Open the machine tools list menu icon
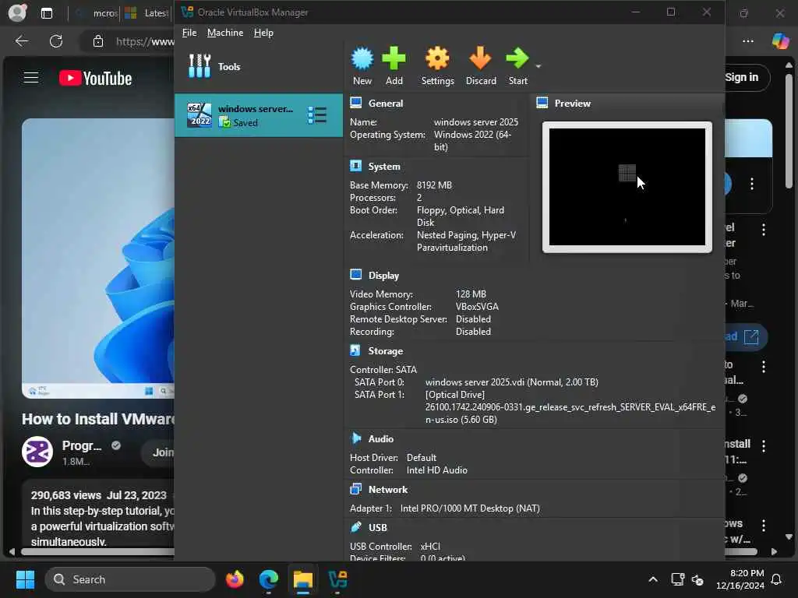The image size is (798, 598). pyautogui.click(x=317, y=115)
